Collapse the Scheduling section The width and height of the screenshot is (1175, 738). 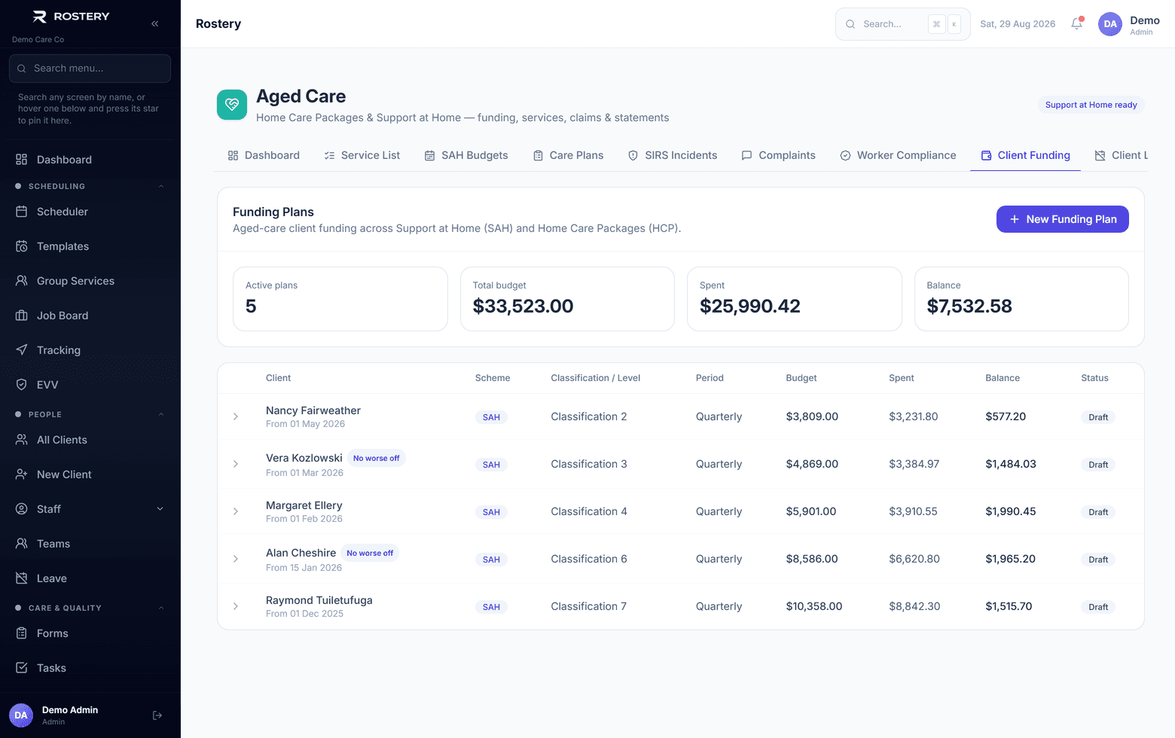pyautogui.click(x=161, y=186)
